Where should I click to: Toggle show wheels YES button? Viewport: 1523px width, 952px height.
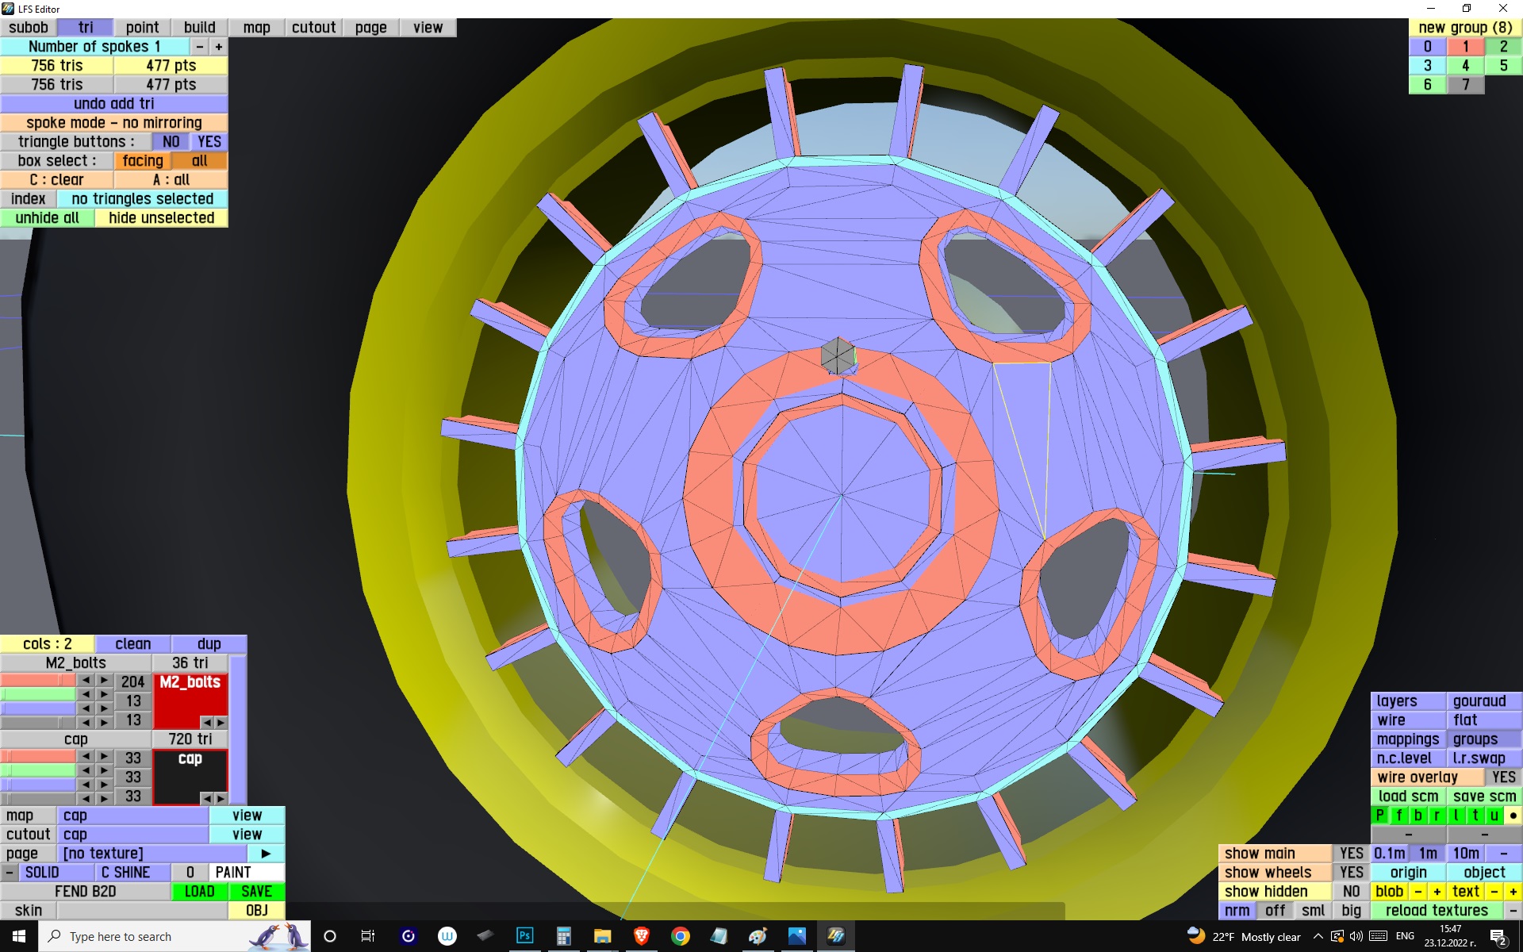[1351, 873]
